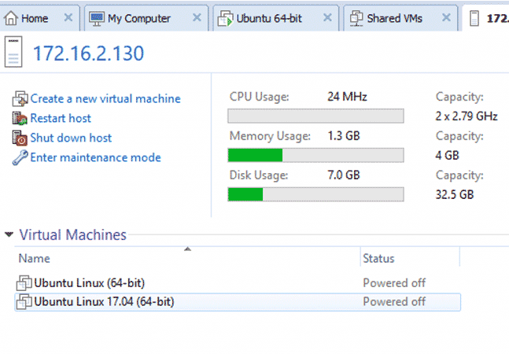
Task: Open the Shared VMs tab
Action: (393, 18)
